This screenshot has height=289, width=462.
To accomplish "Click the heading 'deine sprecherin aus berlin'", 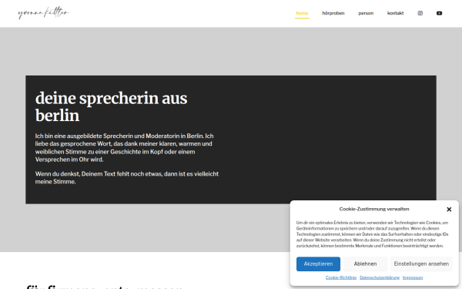I will [112, 106].
